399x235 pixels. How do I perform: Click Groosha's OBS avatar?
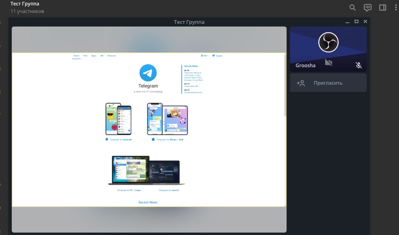click(328, 42)
